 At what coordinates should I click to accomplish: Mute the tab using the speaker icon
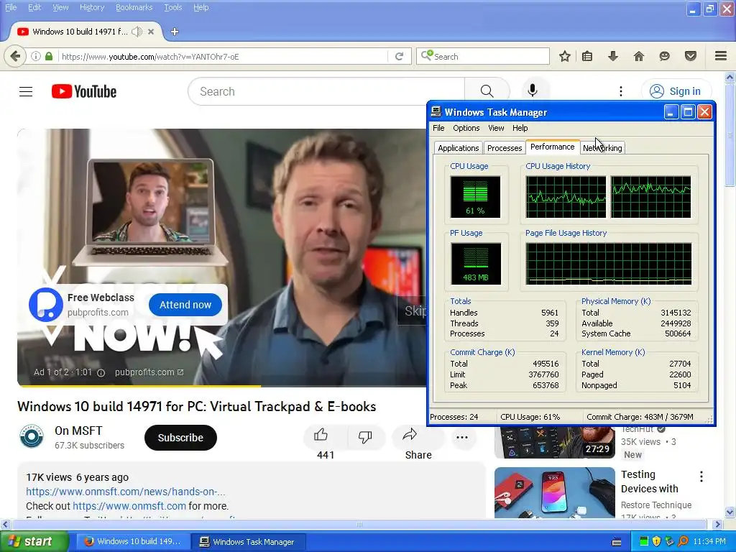[137, 32]
